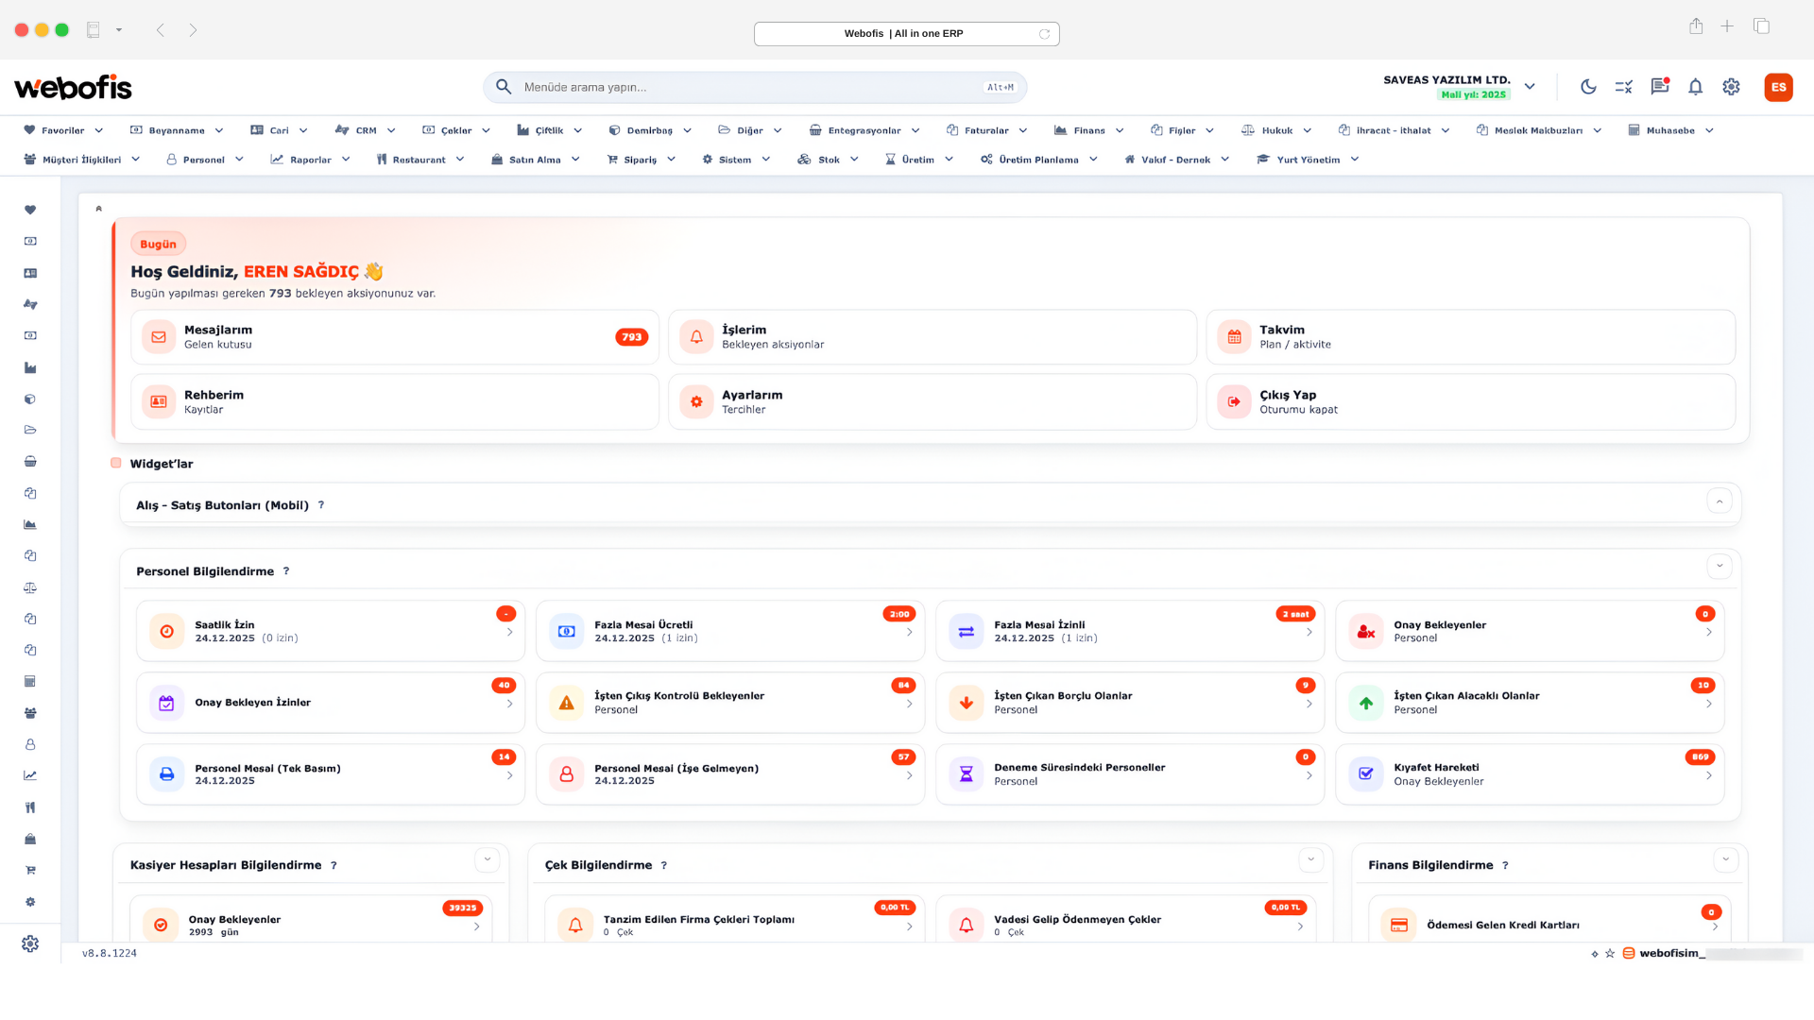1814x1020 pixels.
Task: Click the sidebar settings gear at bottom left
Action: (30, 943)
